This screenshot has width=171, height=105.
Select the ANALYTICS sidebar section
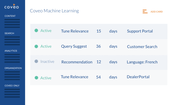pyautogui.click(x=11, y=51)
